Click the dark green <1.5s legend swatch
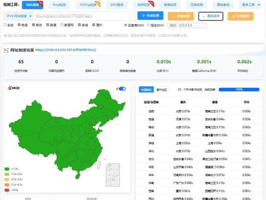This screenshot has height=200, width=266. click(x=7, y=169)
